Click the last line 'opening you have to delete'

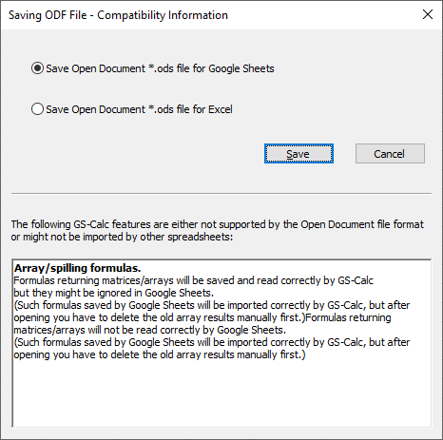coord(160,354)
